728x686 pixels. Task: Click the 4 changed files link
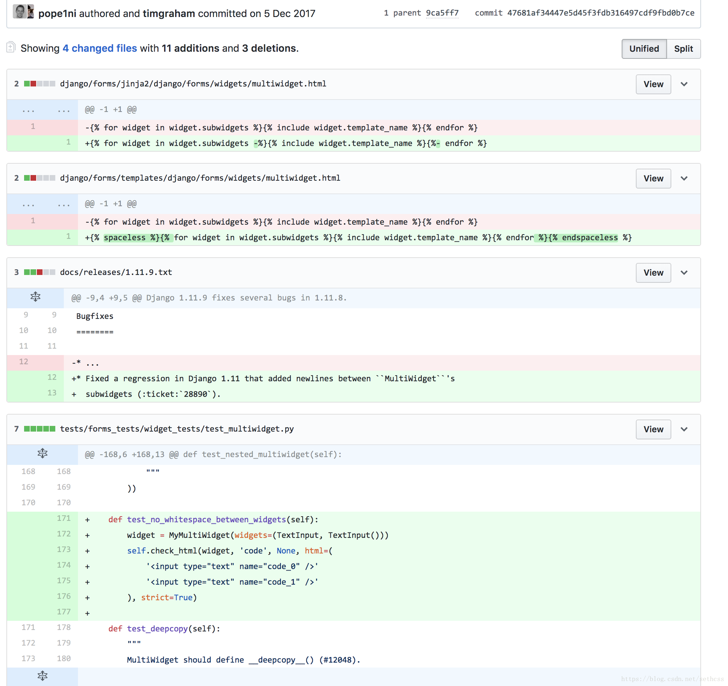[100, 48]
